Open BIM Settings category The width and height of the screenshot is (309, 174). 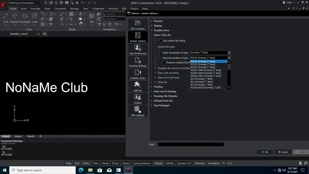pyautogui.click(x=138, y=111)
